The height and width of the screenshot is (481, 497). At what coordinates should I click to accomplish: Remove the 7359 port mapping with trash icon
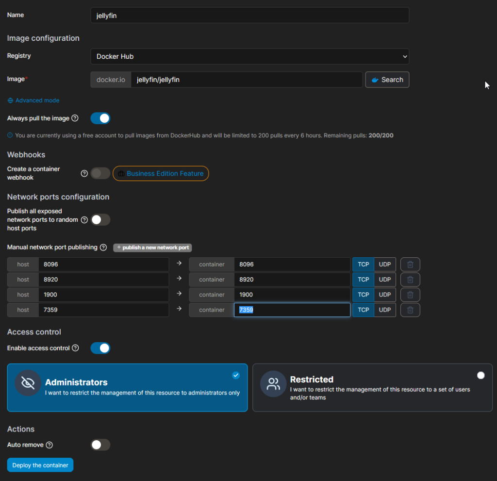pos(410,310)
